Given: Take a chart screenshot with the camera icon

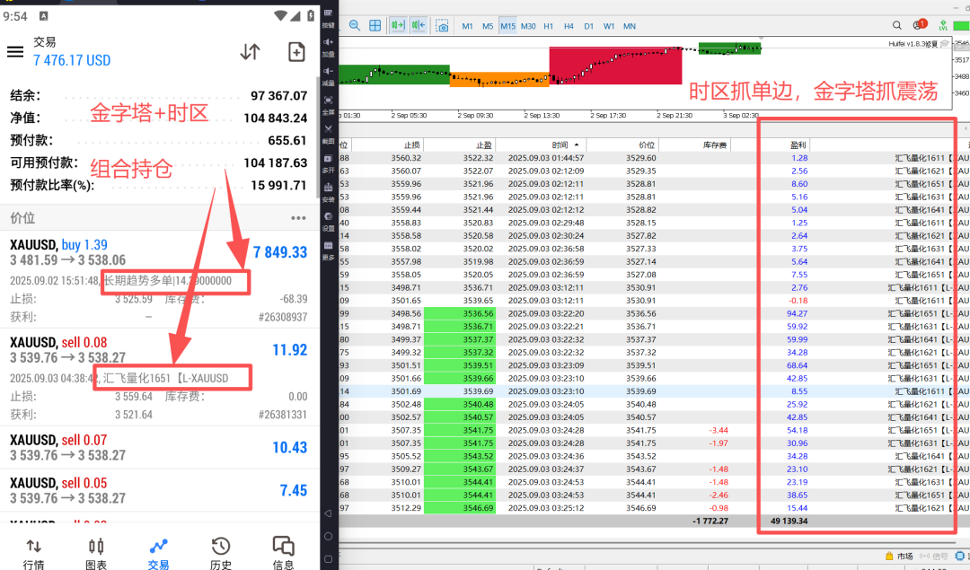Looking at the screenshot, I should pyautogui.click(x=443, y=26).
